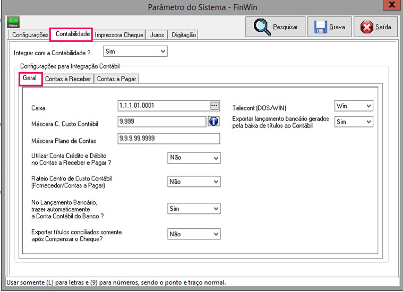Click the green Vídeos icon
Screen dimensions: 403x292
click(13, 21)
